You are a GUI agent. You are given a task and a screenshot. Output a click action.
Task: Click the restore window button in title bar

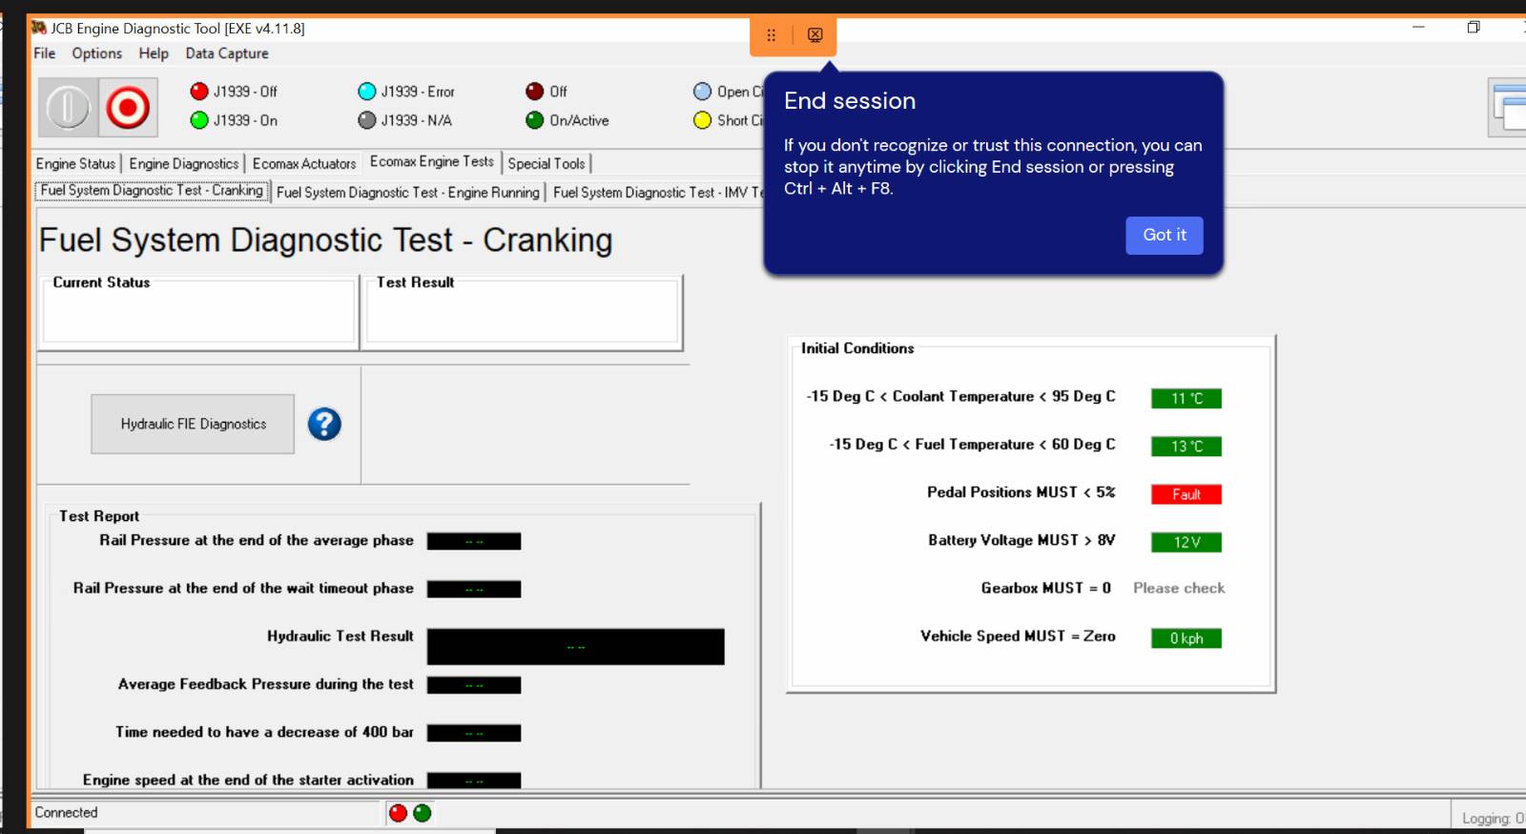coord(1474,27)
